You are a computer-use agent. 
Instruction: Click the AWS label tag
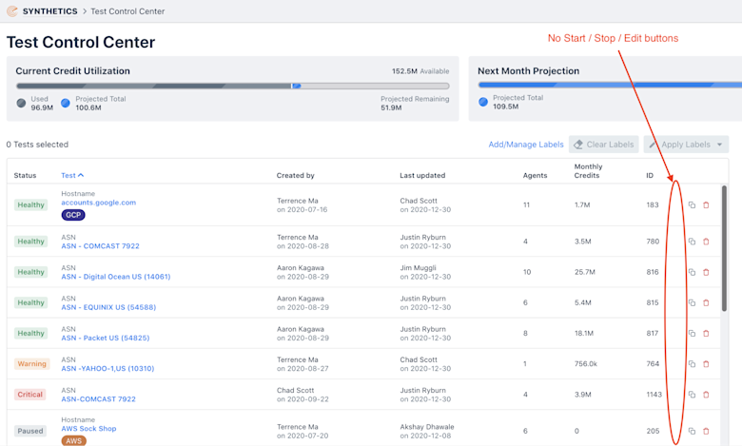[x=73, y=441]
